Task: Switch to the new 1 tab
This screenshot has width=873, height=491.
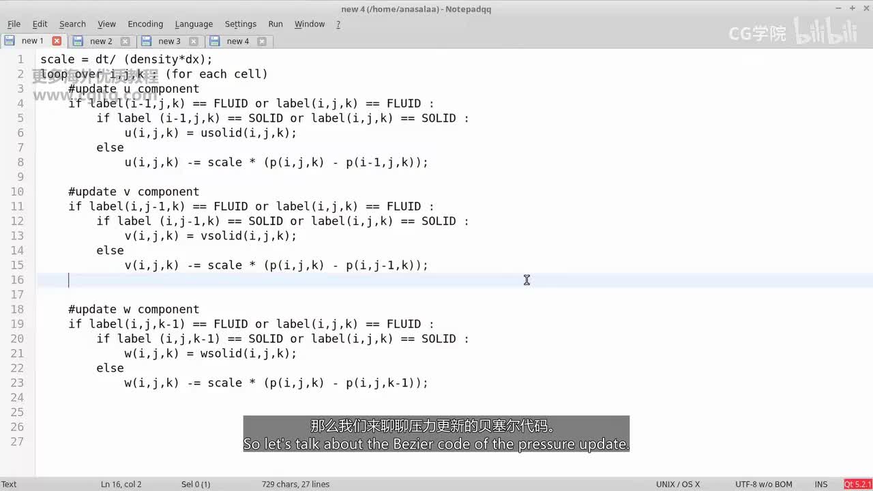Action: coord(32,41)
